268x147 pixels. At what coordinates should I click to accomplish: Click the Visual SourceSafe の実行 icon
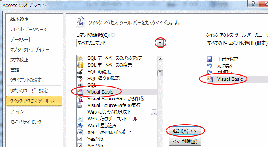[80, 105]
